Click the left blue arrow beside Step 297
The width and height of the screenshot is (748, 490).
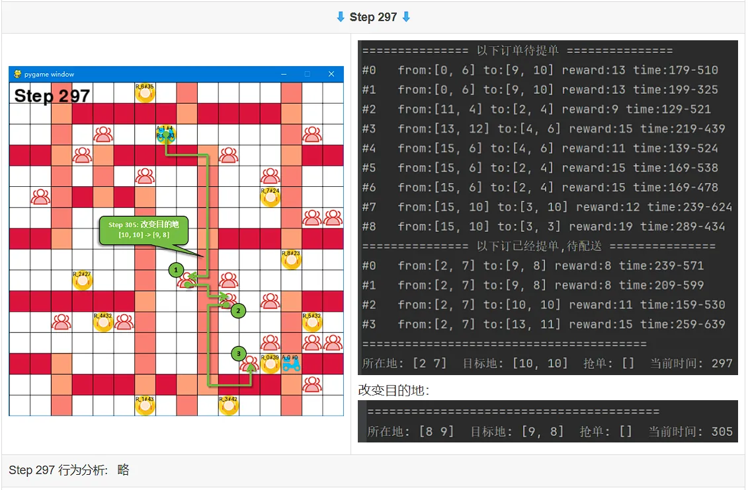(x=341, y=17)
